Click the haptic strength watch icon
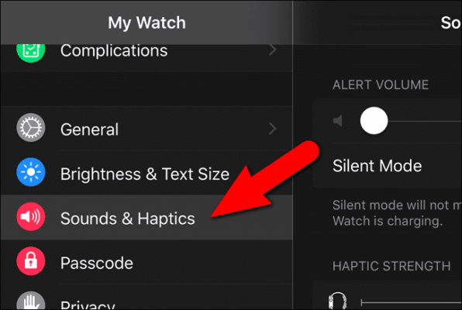Image resolution: width=462 pixels, height=310 pixels. 338,301
